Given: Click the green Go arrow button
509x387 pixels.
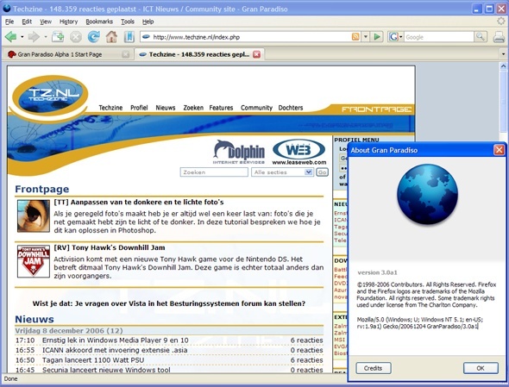Looking at the screenshot, I should (377, 37).
